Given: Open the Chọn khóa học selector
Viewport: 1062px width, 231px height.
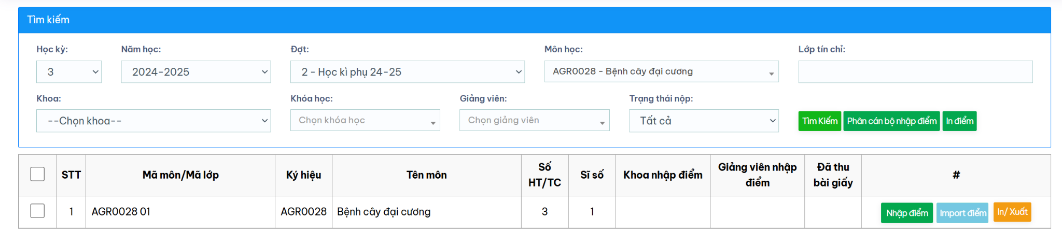Looking at the screenshot, I should point(365,120).
